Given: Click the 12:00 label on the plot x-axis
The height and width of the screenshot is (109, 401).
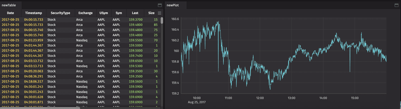Looking at the screenshot, I should pyautogui.click(x=260, y=98).
